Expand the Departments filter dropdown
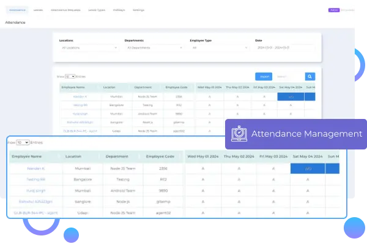The image size is (367, 244). pos(155,48)
